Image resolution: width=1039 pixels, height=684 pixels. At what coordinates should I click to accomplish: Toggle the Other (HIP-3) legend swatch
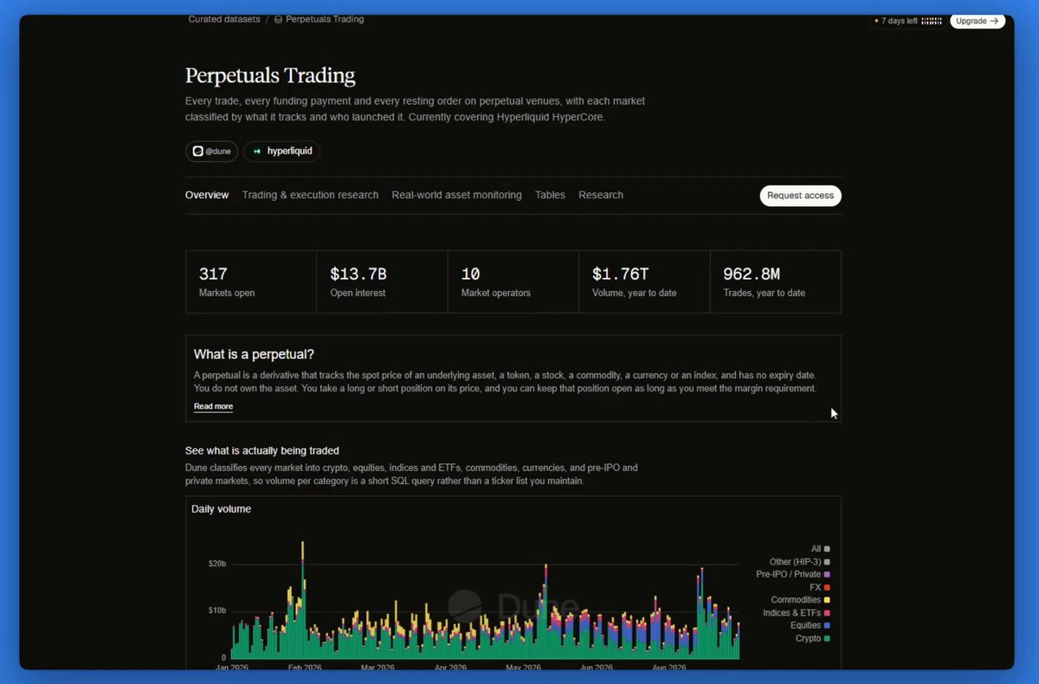pyautogui.click(x=827, y=562)
